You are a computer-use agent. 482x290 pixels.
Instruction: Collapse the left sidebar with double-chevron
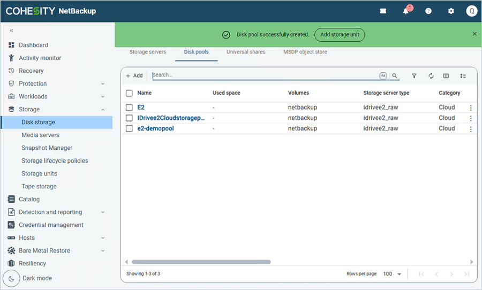point(12,30)
